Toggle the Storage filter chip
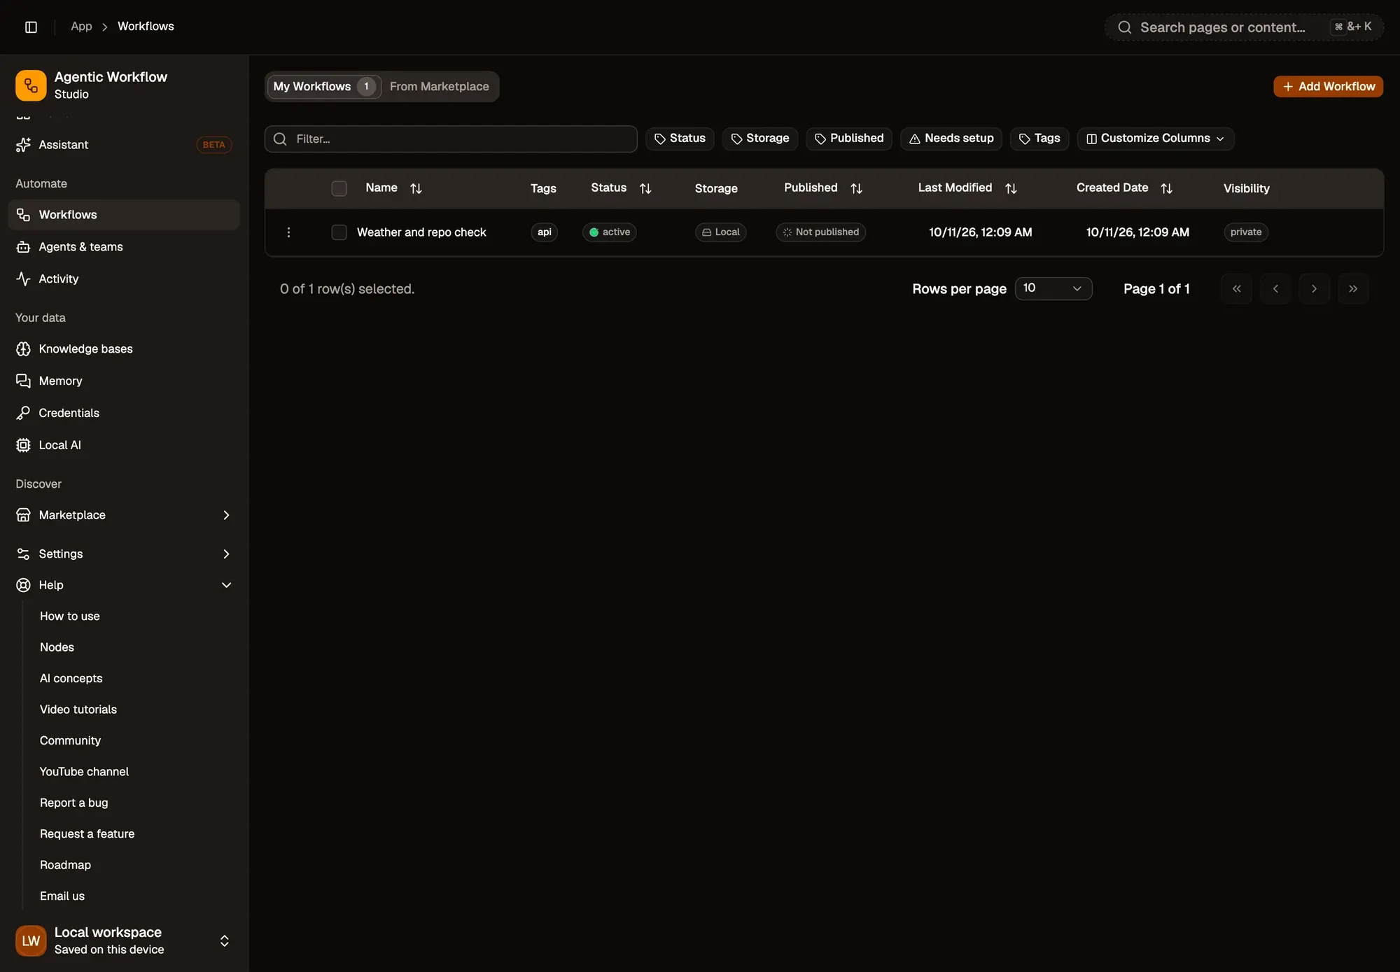This screenshot has width=1400, height=972. click(759, 139)
